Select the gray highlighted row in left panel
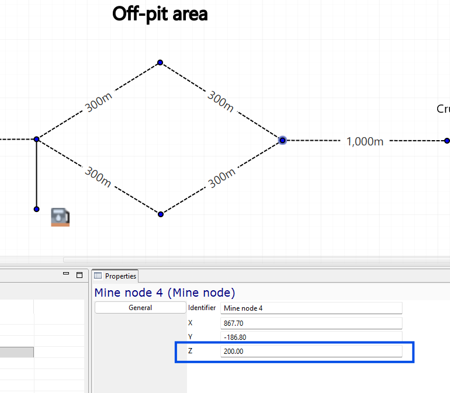This screenshot has height=393, width=450. pos(16,352)
